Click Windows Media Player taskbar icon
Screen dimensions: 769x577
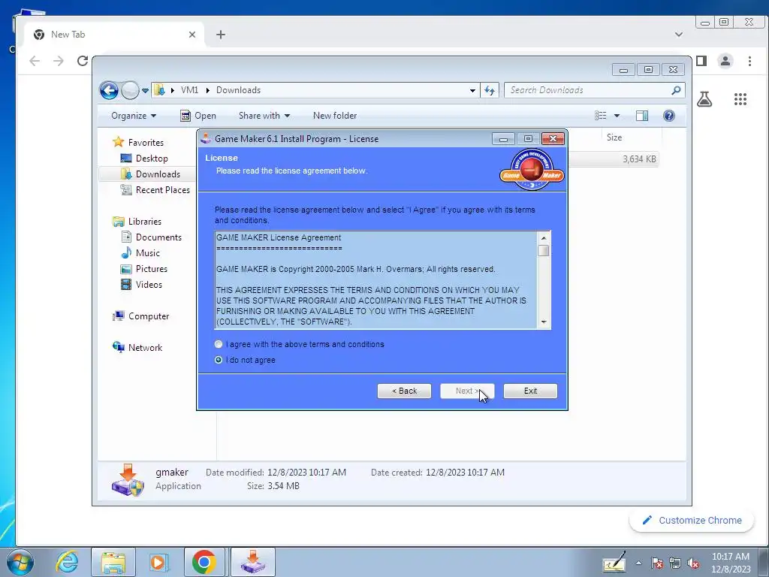[x=158, y=562]
